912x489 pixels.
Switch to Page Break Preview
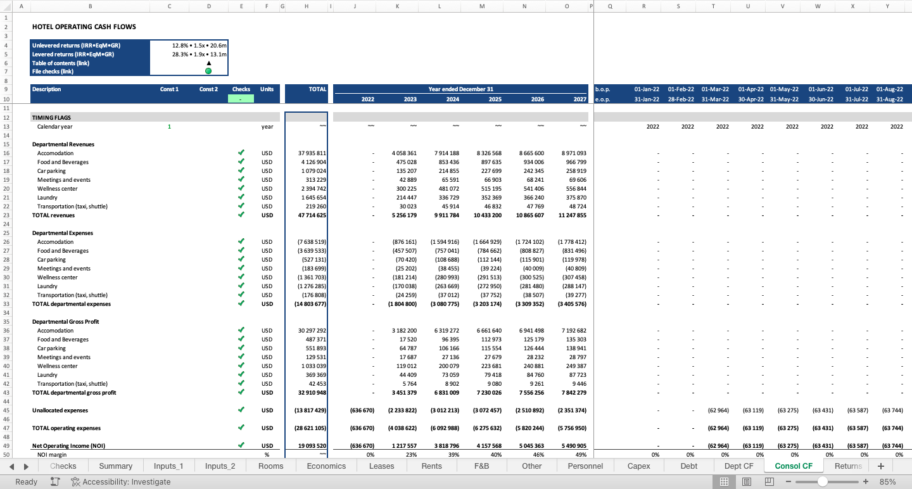pos(769,481)
